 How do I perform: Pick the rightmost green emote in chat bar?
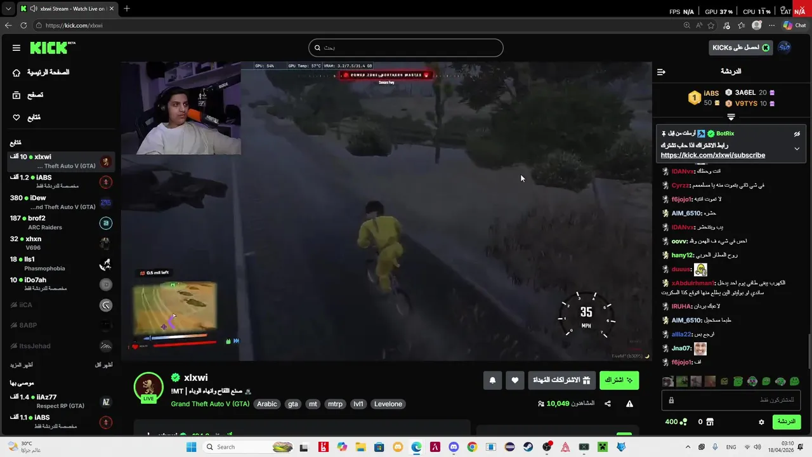(794, 381)
